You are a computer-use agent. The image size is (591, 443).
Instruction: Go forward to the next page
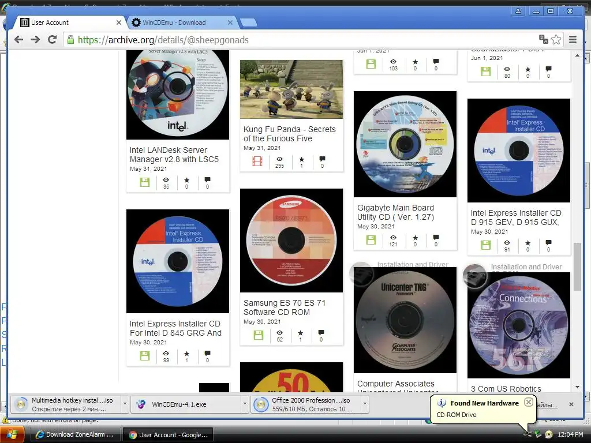[35, 40]
